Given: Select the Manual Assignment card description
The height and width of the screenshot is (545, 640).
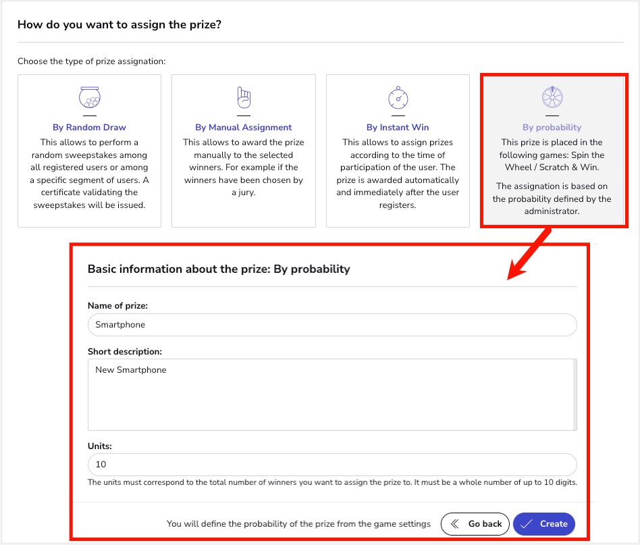Looking at the screenshot, I should (x=244, y=167).
